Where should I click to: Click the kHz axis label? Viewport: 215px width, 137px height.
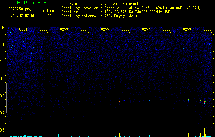(x=3, y=28)
